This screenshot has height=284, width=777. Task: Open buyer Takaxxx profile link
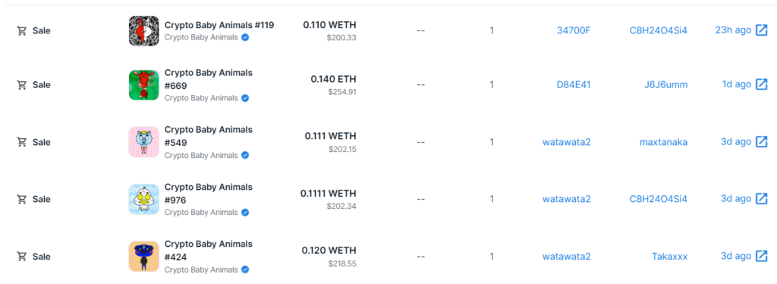coord(669,257)
